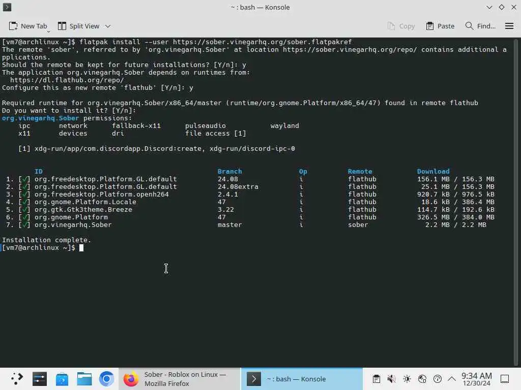Click the '24.08extra' branch value

click(x=238, y=186)
